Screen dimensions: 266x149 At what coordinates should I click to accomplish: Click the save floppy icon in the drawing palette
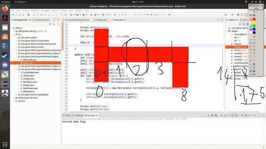click(x=254, y=71)
